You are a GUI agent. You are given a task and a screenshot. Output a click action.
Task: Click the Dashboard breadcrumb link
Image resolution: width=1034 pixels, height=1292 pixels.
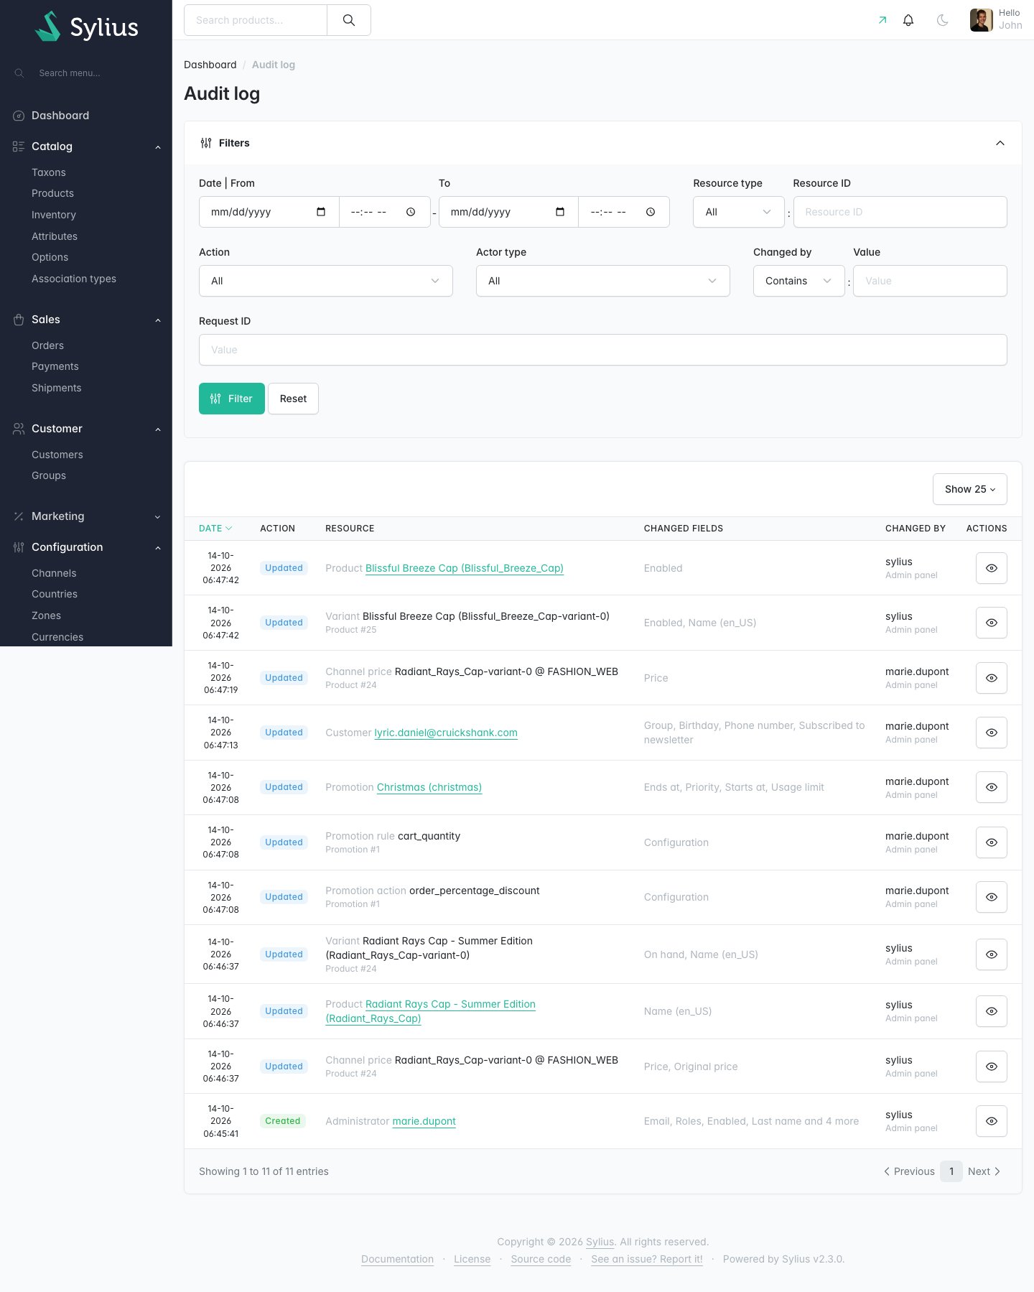[210, 65]
